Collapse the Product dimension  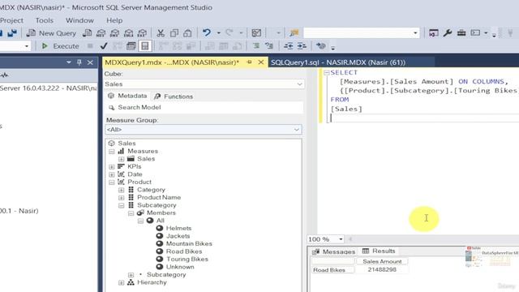[x=112, y=182]
